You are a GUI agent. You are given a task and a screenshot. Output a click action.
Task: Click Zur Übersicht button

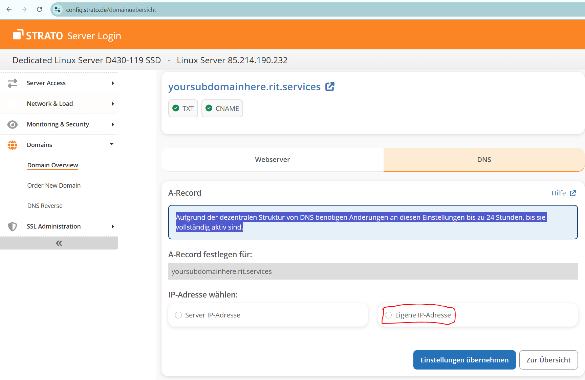pos(548,360)
